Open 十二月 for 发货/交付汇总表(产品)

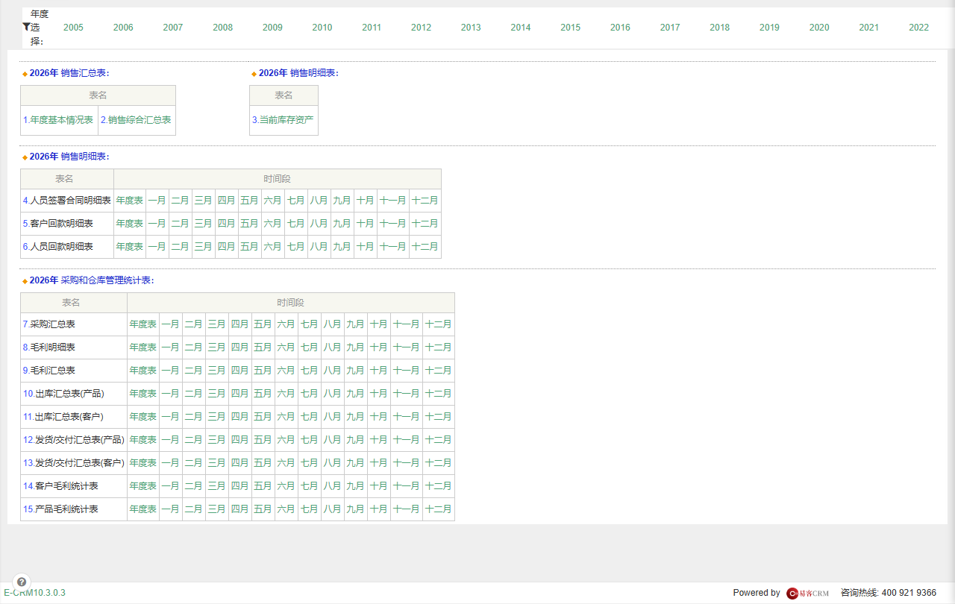click(439, 440)
